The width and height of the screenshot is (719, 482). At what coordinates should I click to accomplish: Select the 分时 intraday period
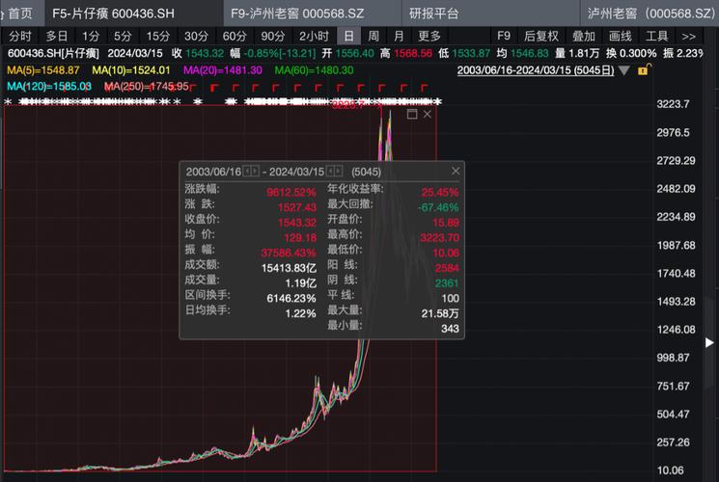coord(19,37)
